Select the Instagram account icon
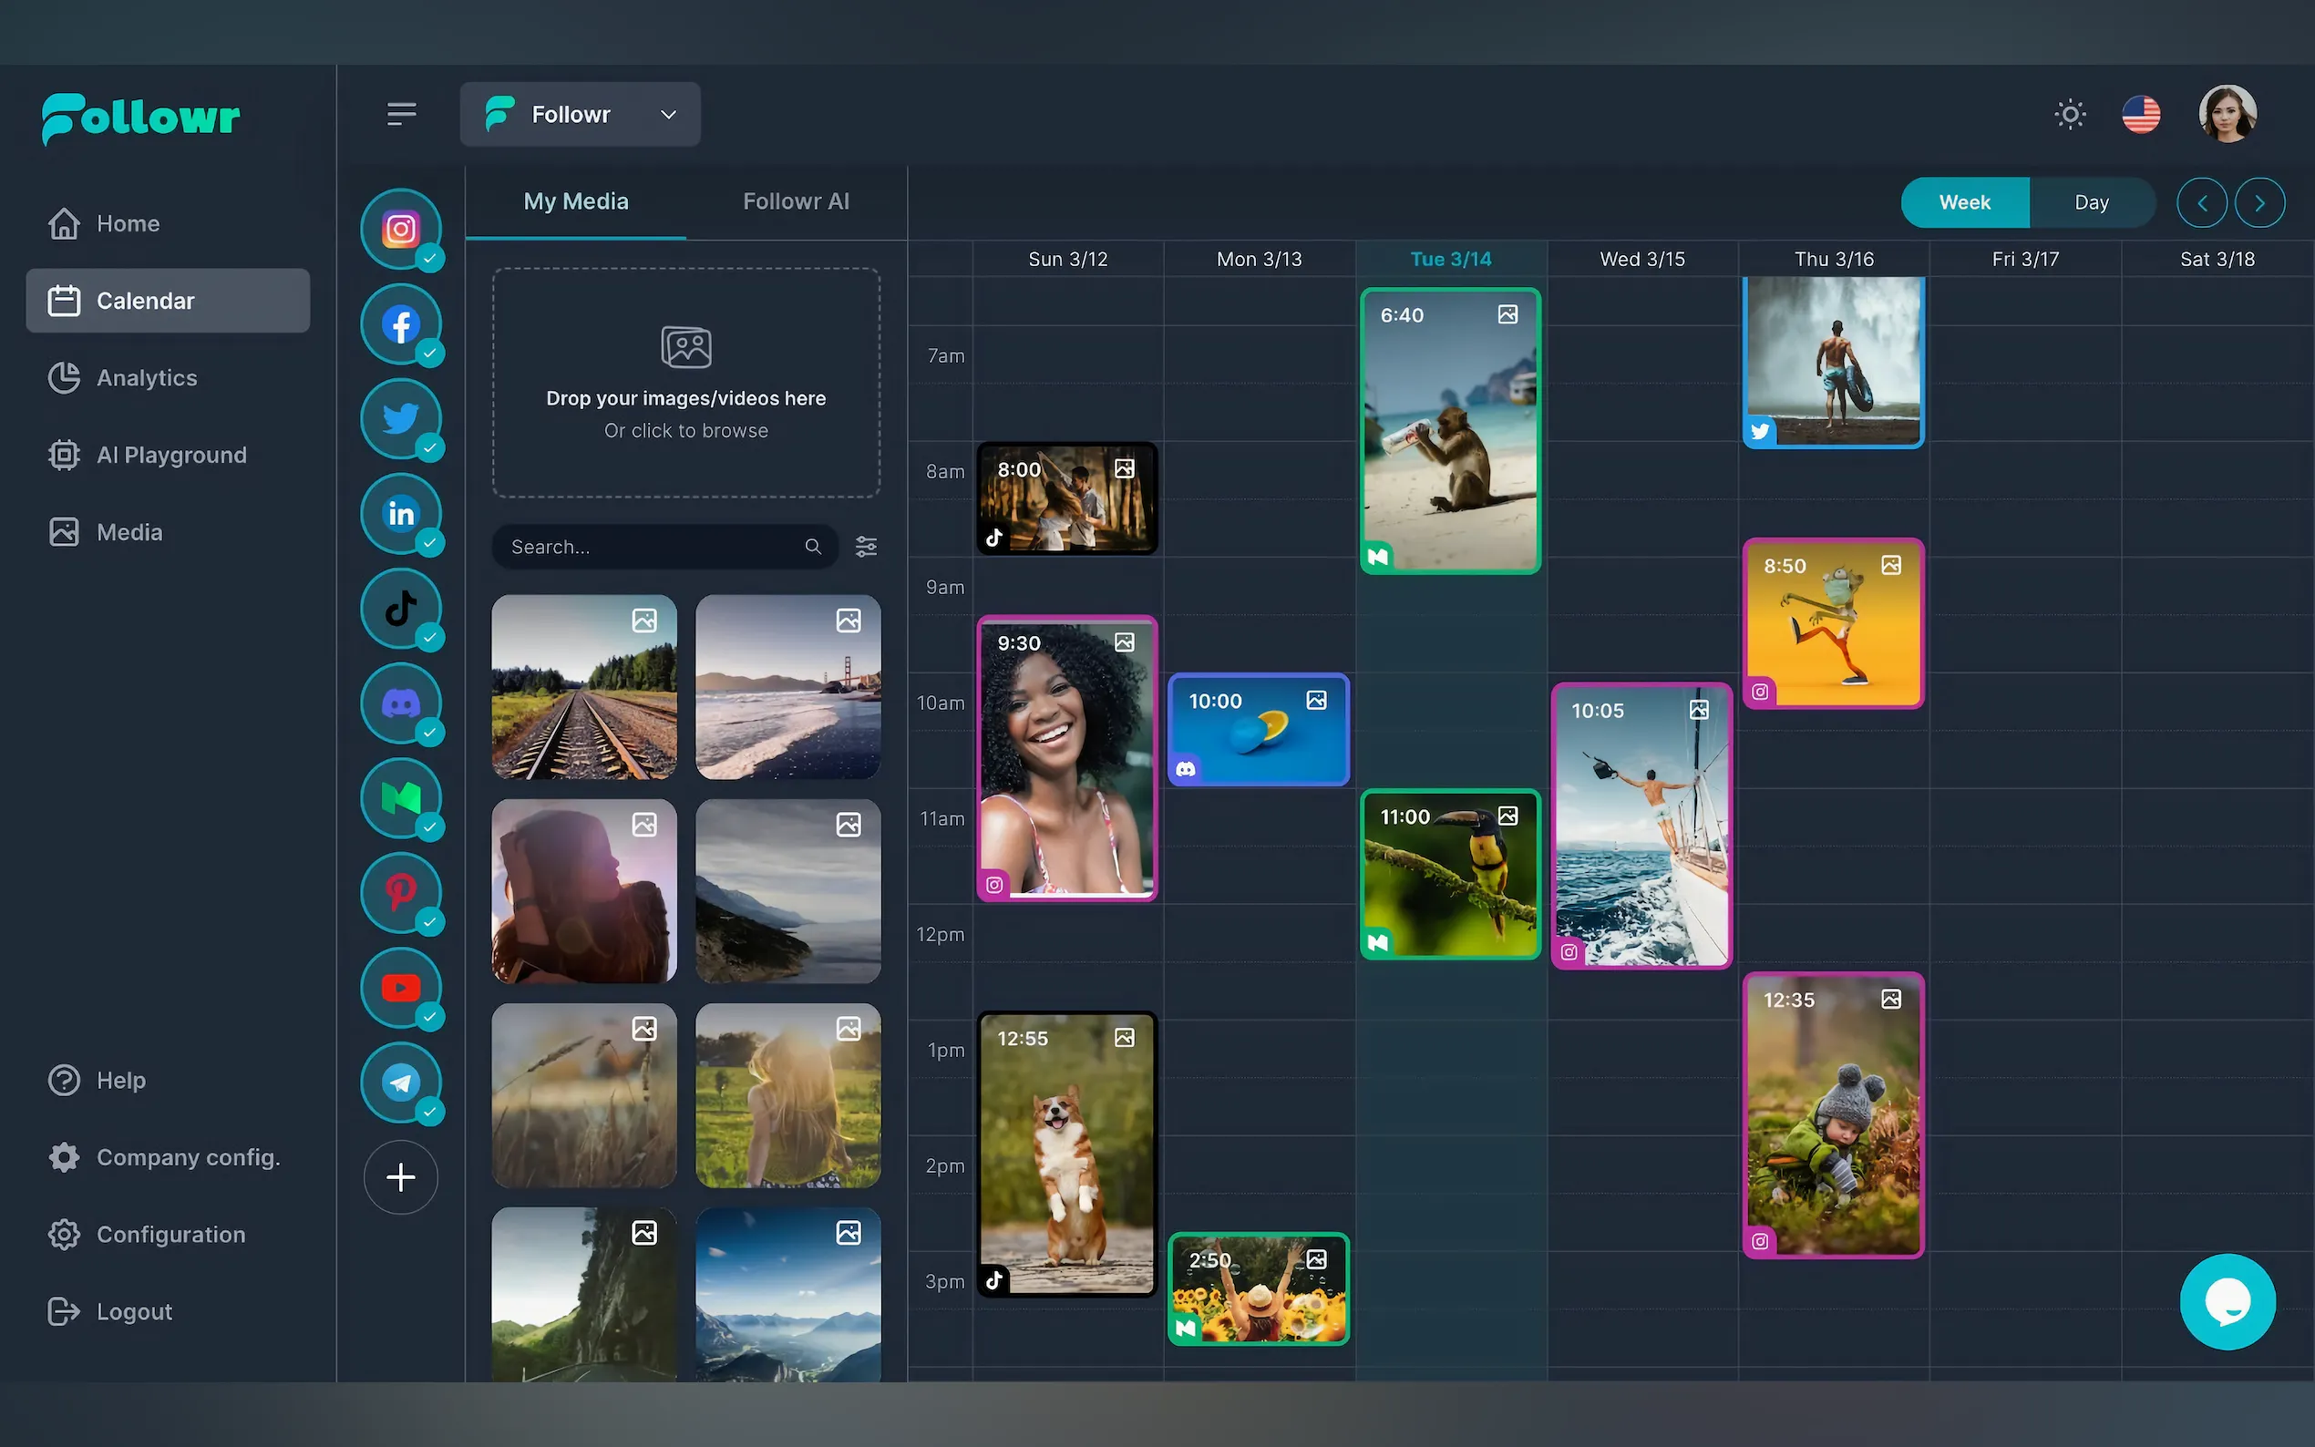The height and width of the screenshot is (1447, 2315). tap(400, 230)
